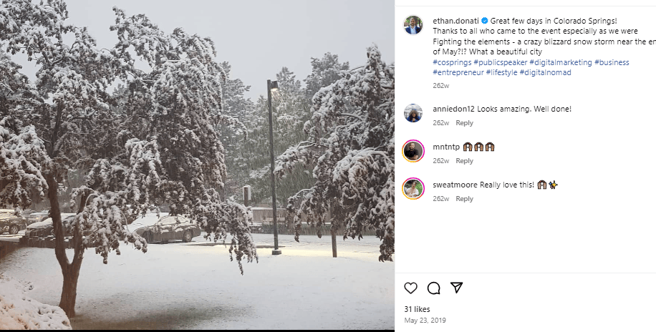This screenshot has height=332, width=656.
Task: View the 31 likes list
Action: pyautogui.click(x=418, y=309)
